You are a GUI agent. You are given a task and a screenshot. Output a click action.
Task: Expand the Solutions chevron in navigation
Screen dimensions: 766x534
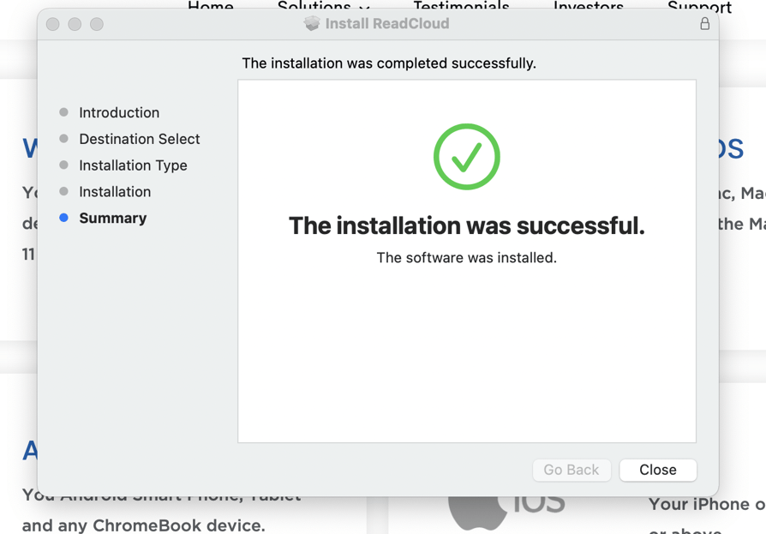pos(364,9)
